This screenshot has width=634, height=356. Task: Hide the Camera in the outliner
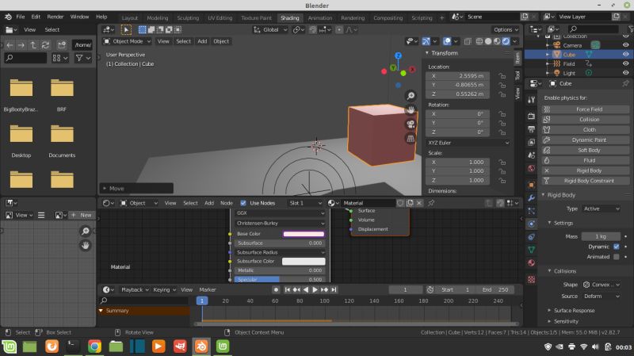click(x=626, y=45)
